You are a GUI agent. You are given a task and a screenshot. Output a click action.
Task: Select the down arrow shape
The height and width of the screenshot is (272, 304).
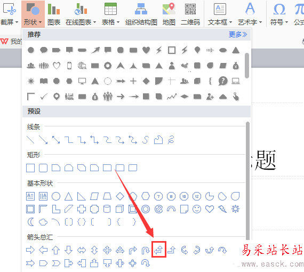coord(69,250)
